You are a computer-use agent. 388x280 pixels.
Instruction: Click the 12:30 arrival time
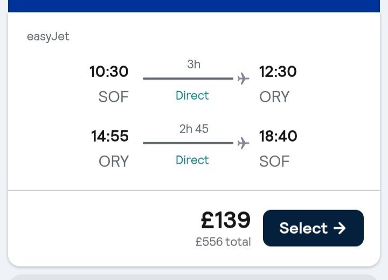[278, 72]
